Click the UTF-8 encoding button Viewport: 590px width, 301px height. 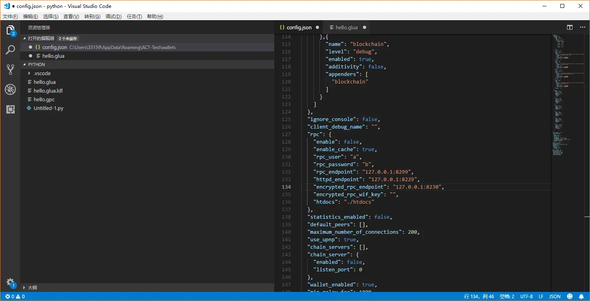coord(526,296)
